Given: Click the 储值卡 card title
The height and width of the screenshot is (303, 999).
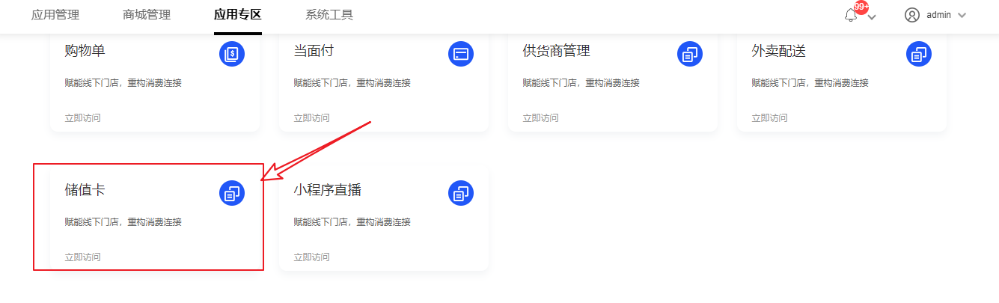Looking at the screenshot, I should pyautogui.click(x=85, y=190).
